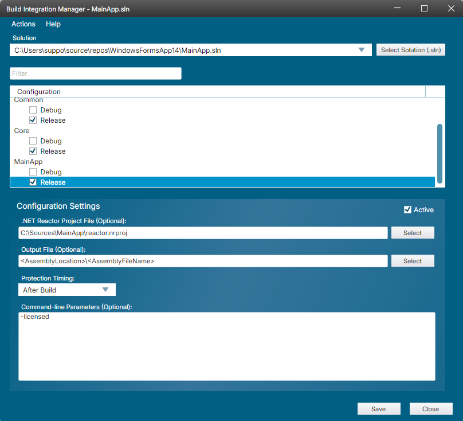463x421 pixels.
Task: Click Select for .NET Reactor project file
Action: (413, 233)
